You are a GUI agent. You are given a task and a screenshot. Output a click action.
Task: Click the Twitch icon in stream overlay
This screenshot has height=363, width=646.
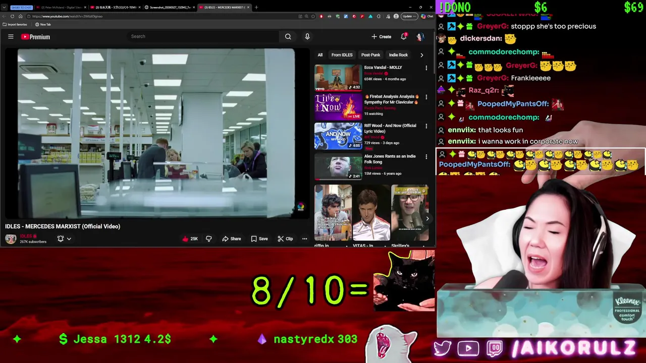[495, 348]
